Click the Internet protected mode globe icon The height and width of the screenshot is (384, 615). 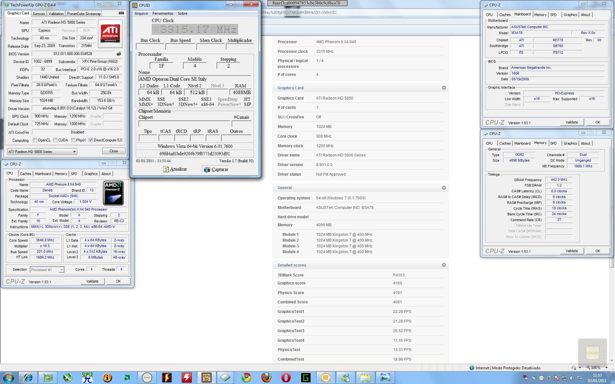tap(472, 368)
